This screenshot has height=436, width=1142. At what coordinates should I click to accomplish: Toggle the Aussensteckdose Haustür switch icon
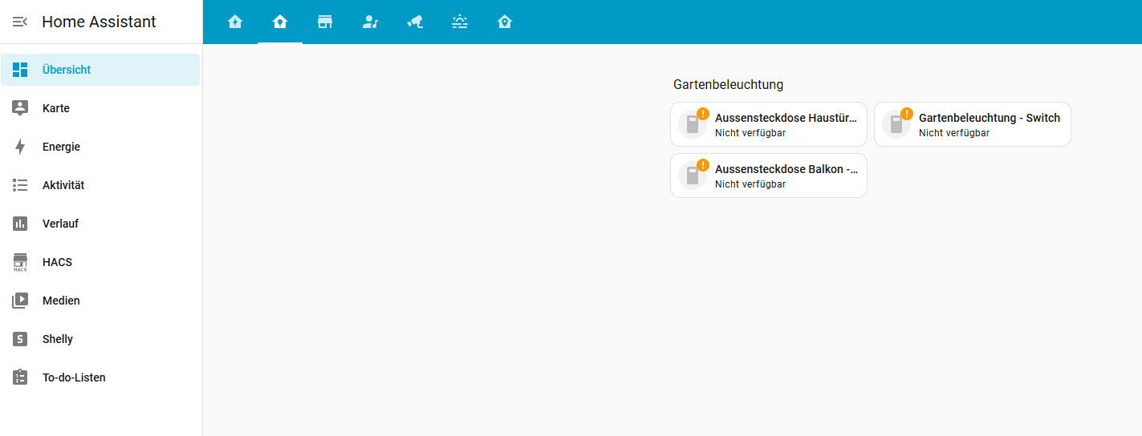[x=693, y=125]
